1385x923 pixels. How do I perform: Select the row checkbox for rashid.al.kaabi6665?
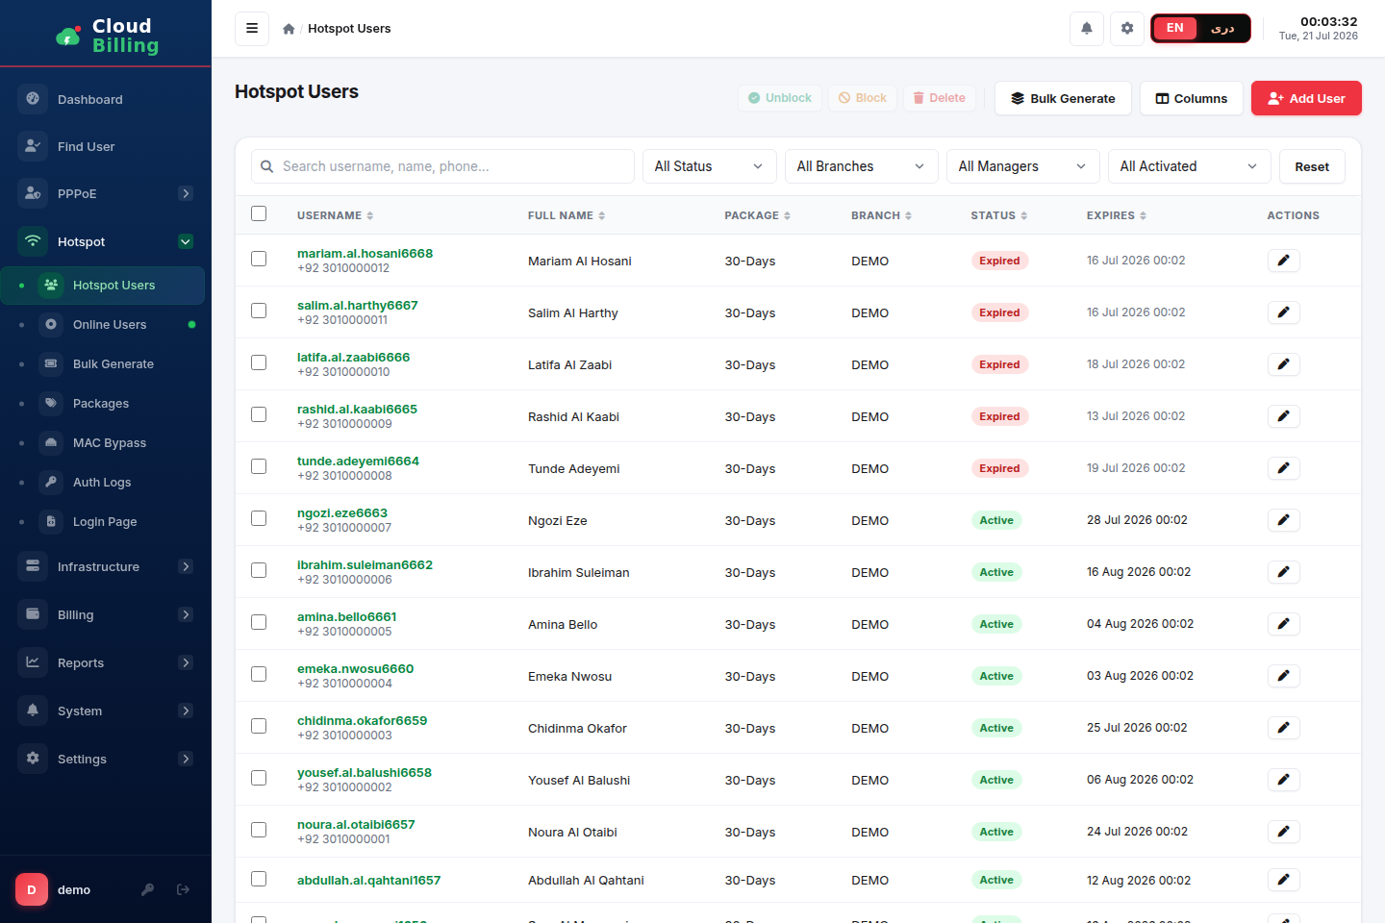pos(259,414)
